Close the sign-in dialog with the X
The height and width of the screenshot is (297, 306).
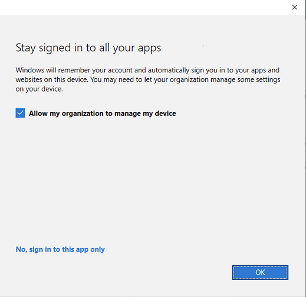click(x=294, y=7)
